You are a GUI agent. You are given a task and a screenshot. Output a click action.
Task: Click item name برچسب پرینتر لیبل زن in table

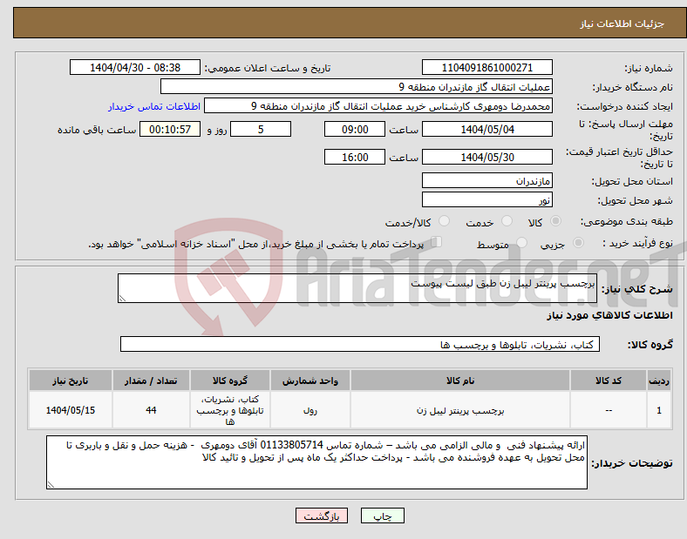click(x=460, y=410)
